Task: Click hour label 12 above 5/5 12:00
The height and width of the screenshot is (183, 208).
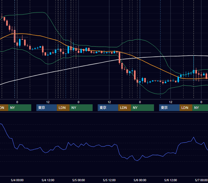Action: (x=109, y=102)
